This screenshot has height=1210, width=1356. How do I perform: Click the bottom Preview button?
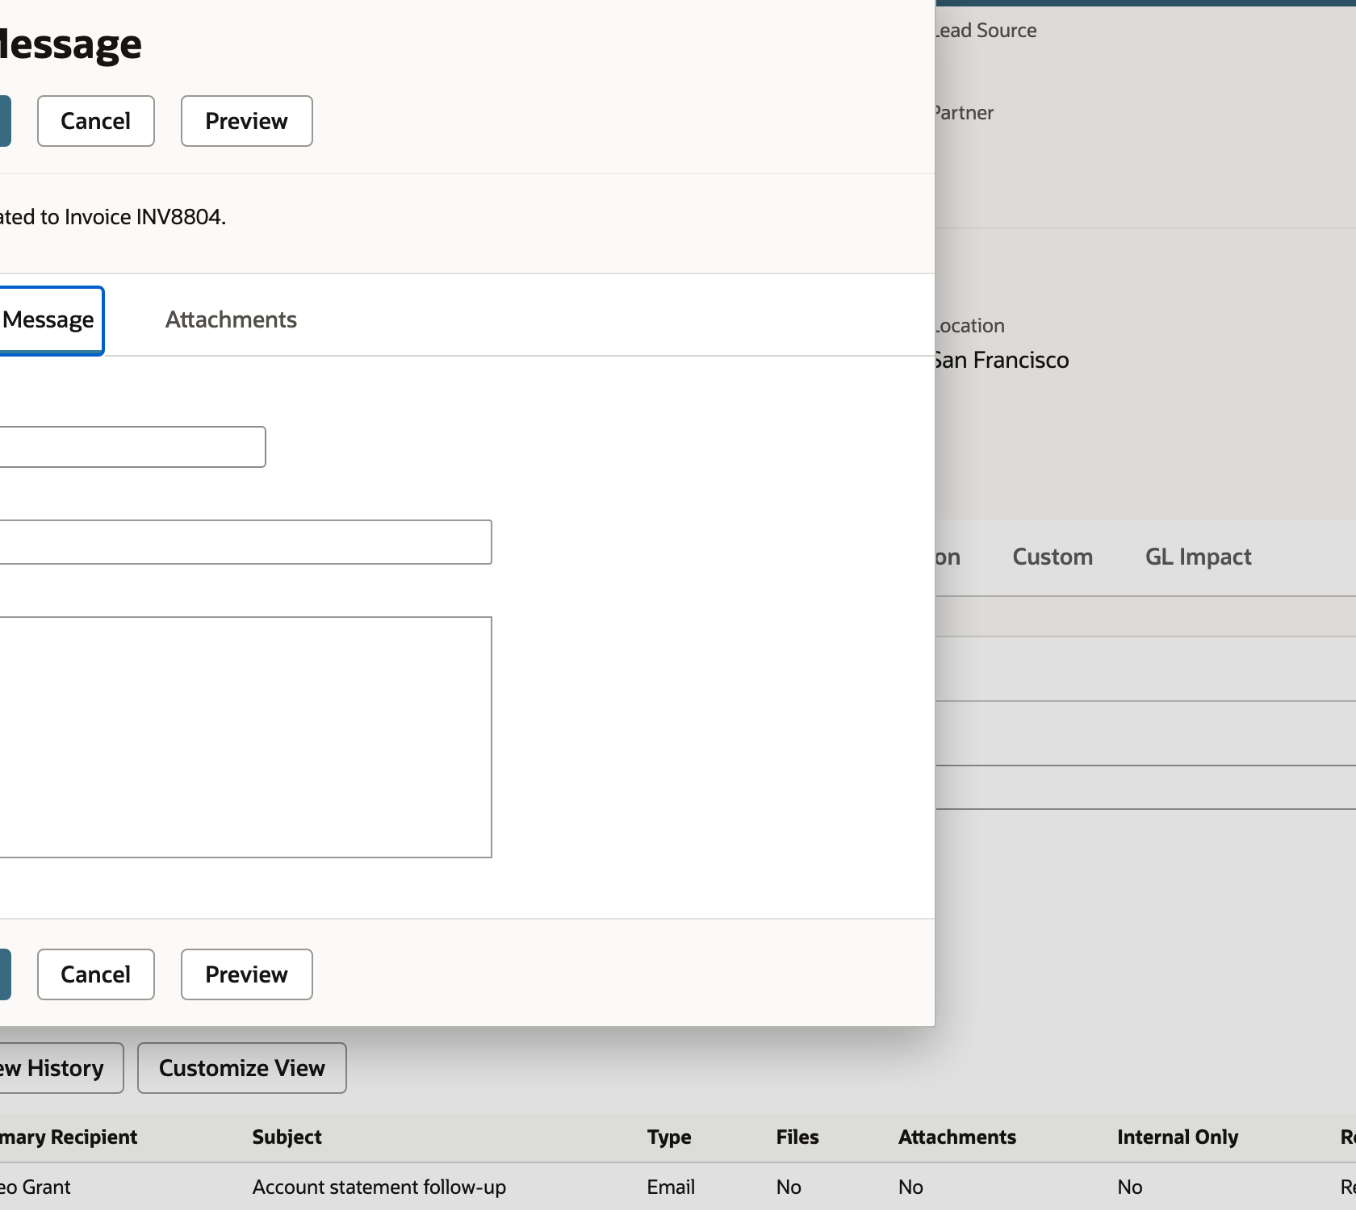pos(247,974)
